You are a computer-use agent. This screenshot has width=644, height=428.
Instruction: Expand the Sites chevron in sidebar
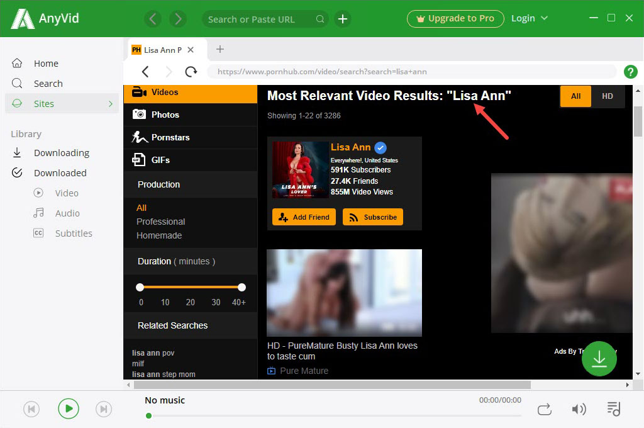point(111,104)
